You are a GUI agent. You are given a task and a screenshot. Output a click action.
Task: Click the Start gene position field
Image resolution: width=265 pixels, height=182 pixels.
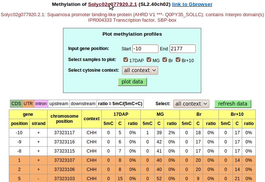[145, 49]
